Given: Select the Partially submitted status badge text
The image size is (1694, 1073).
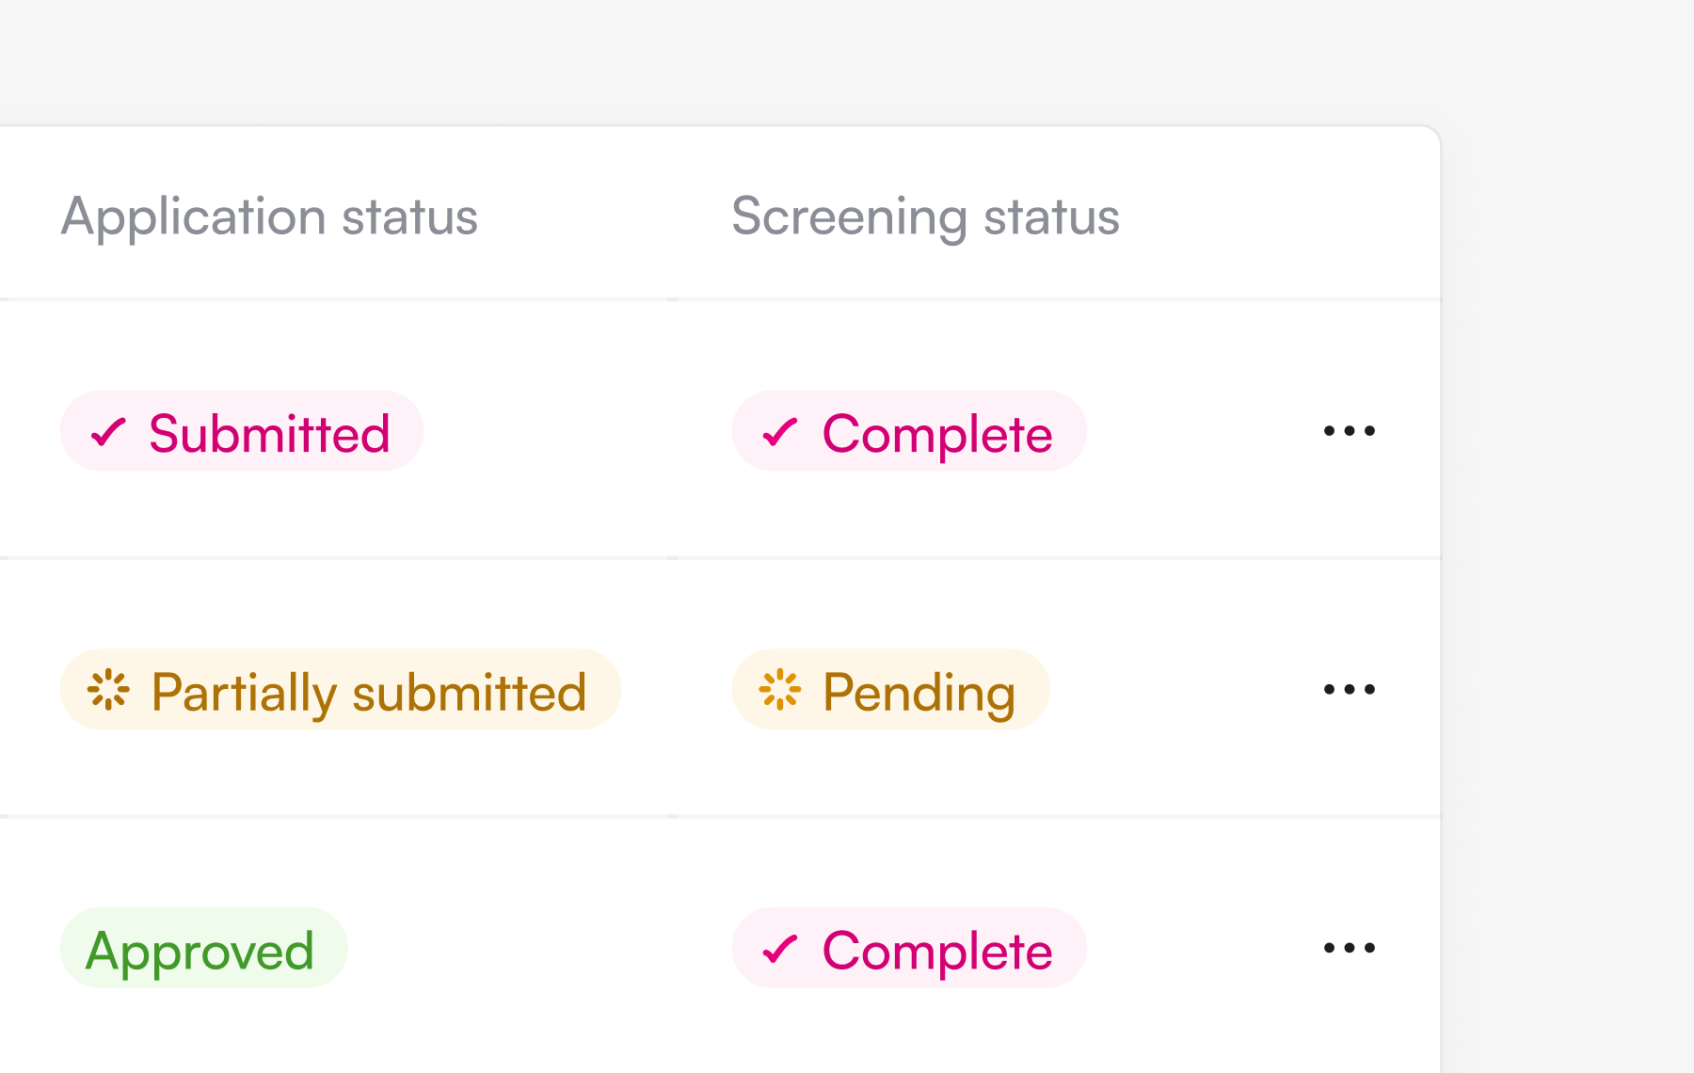Looking at the screenshot, I should tap(369, 693).
